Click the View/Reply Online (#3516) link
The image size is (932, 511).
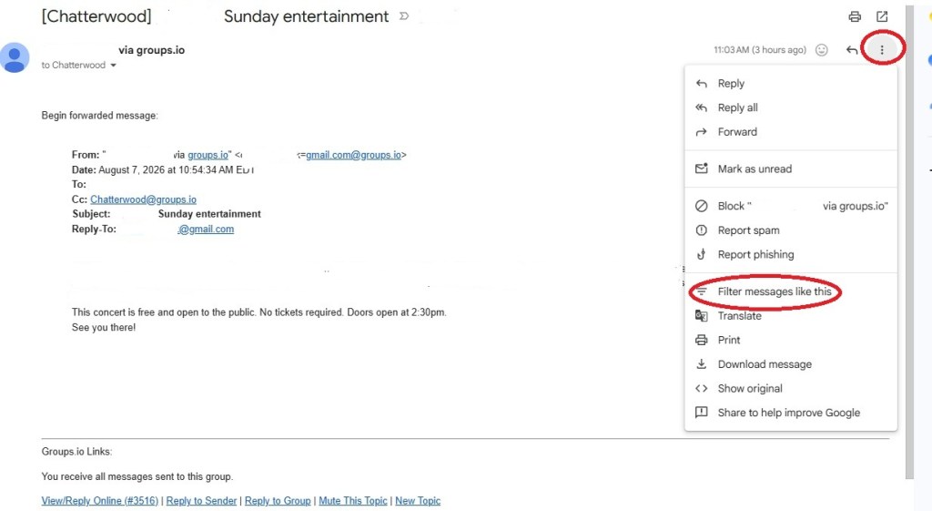pos(100,501)
